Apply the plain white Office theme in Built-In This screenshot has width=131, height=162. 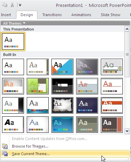pyautogui.click(x=13, y=67)
